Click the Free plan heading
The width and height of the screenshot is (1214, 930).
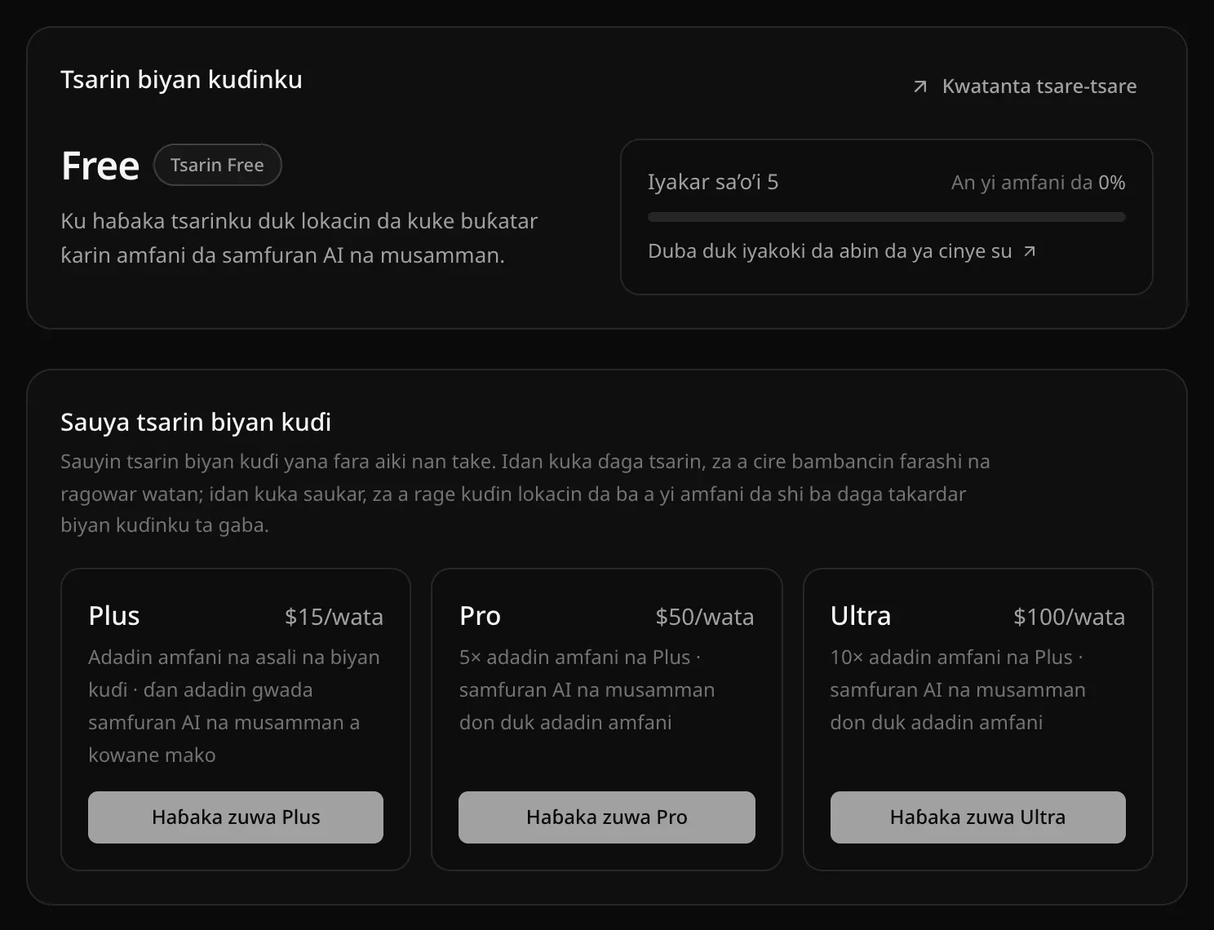pos(100,166)
